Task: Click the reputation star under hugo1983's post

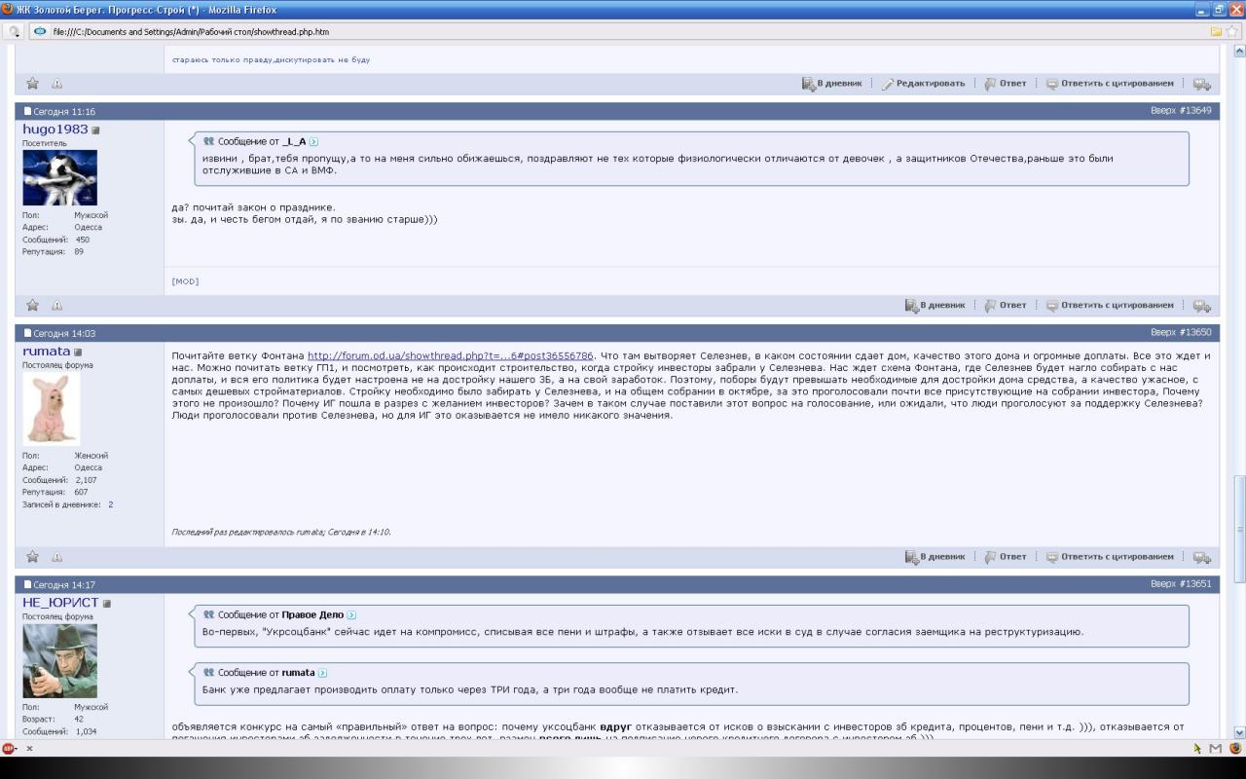Action: (32, 306)
